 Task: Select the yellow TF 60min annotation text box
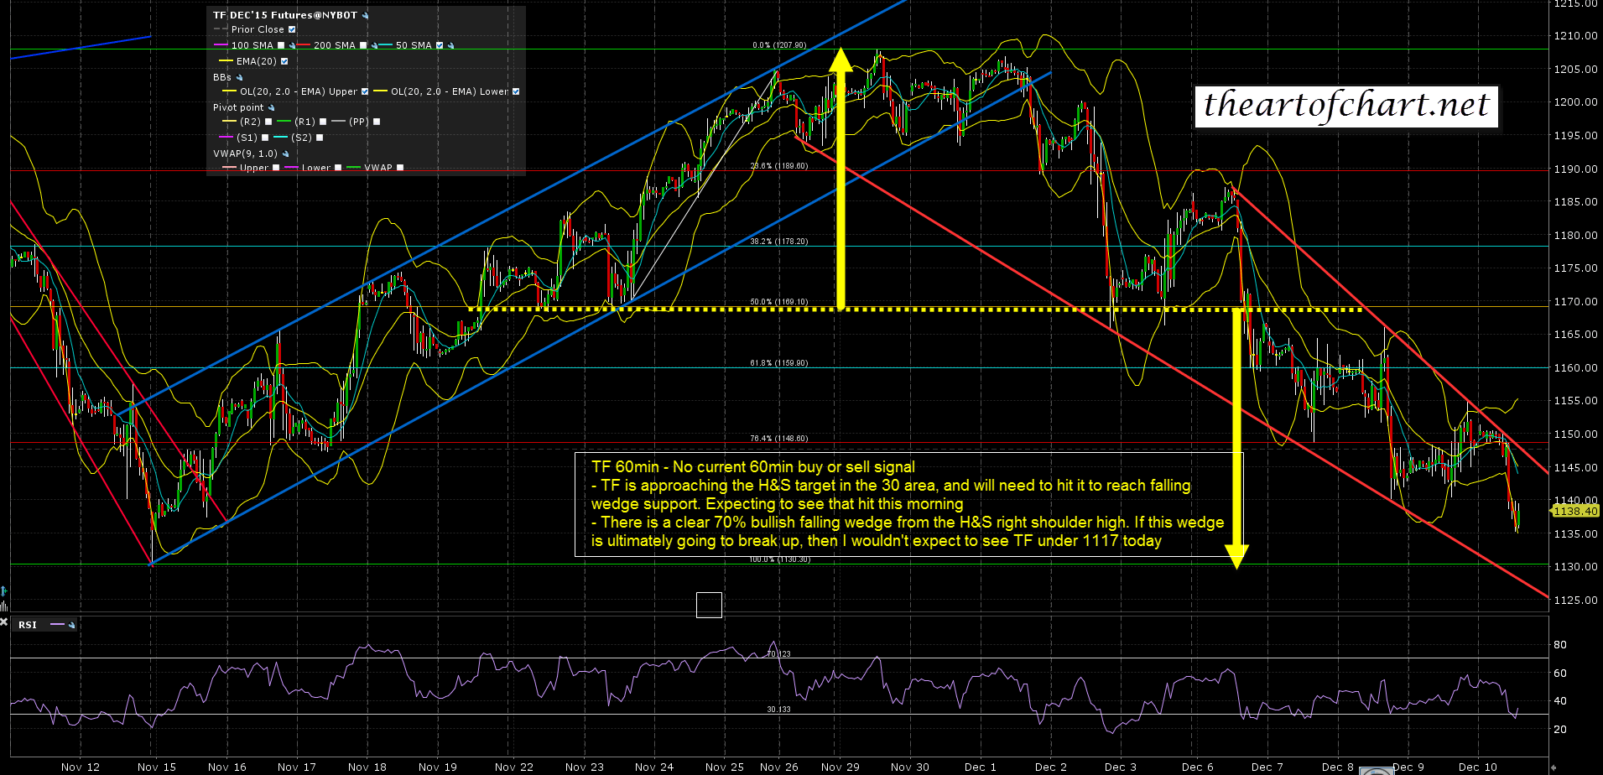[x=908, y=504]
